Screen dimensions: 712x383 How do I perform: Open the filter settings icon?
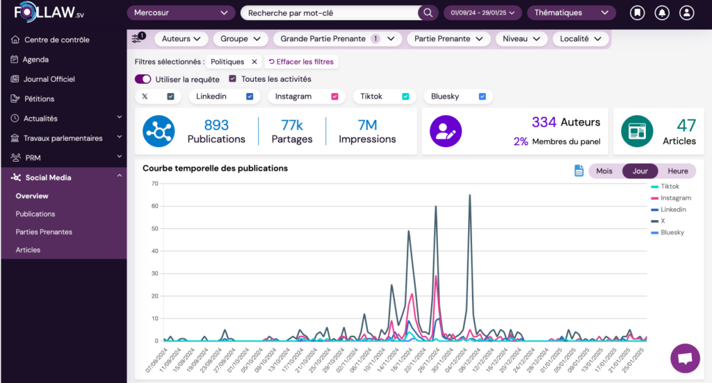(138, 39)
